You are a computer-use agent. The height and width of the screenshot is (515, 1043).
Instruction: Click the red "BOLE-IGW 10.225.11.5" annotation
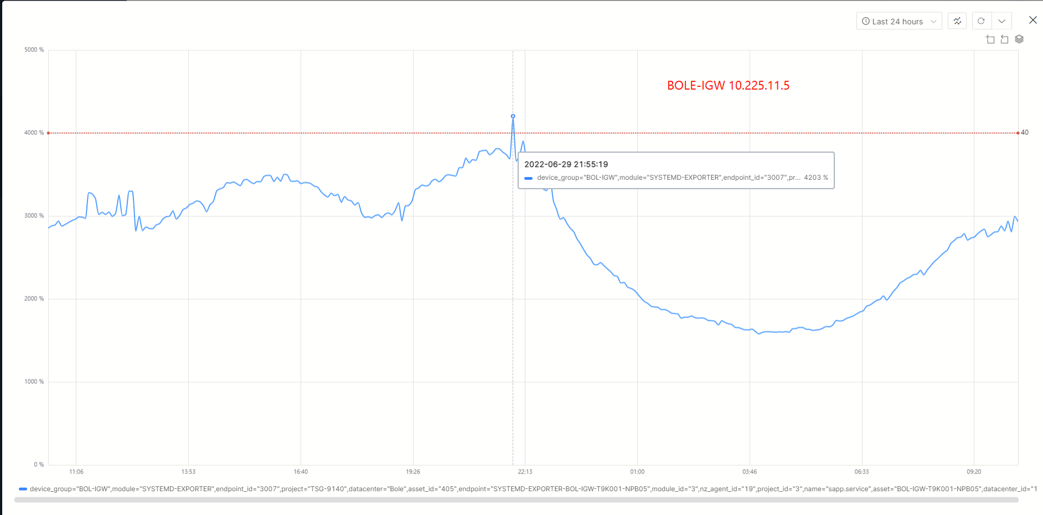pyautogui.click(x=728, y=85)
